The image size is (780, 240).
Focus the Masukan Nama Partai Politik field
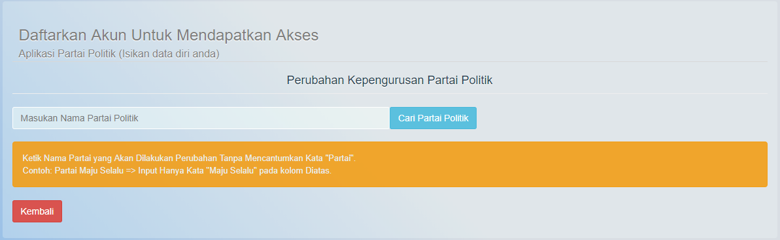pyautogui.click(x=201, y=118)
